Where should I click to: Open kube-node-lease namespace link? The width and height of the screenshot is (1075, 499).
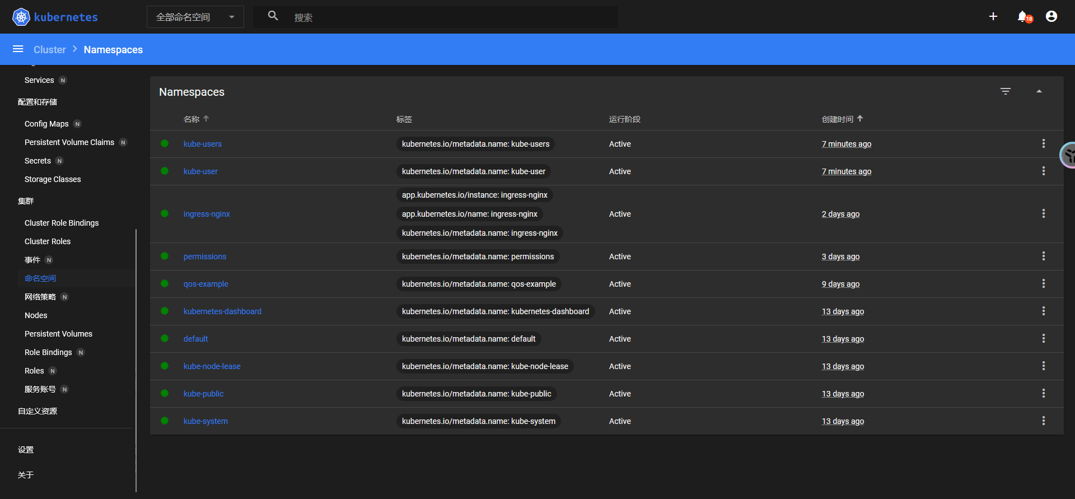[x=212, y=366]
